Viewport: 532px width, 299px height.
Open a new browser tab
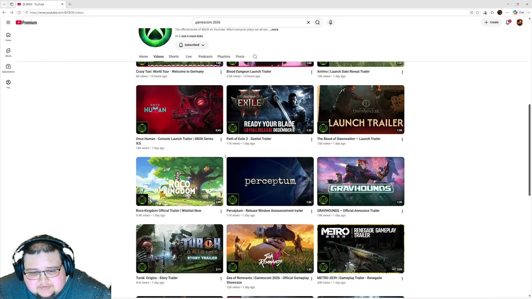70,4
